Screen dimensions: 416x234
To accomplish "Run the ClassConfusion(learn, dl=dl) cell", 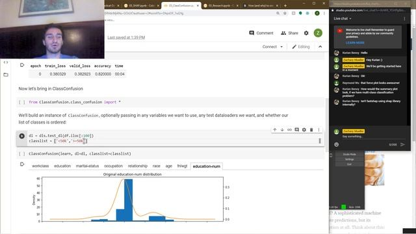I will (x=21, y=153).
